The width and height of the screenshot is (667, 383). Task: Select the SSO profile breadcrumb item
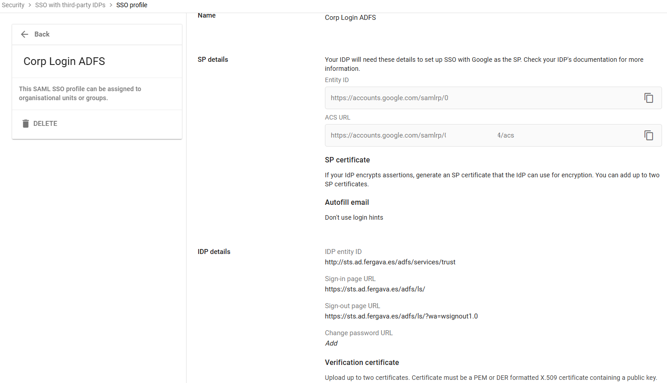tap(131, 5)
